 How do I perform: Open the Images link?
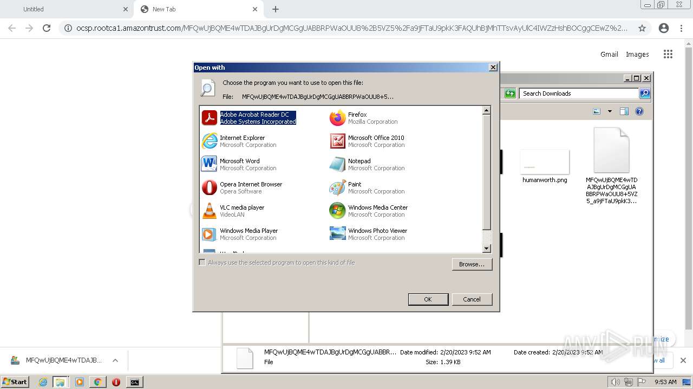tap(637, 54)
